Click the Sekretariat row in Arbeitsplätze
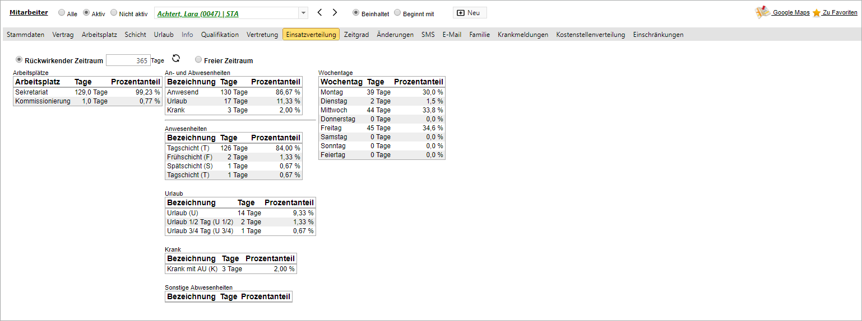This screenshot has width=862, height=321. click(x=87, y=92)
